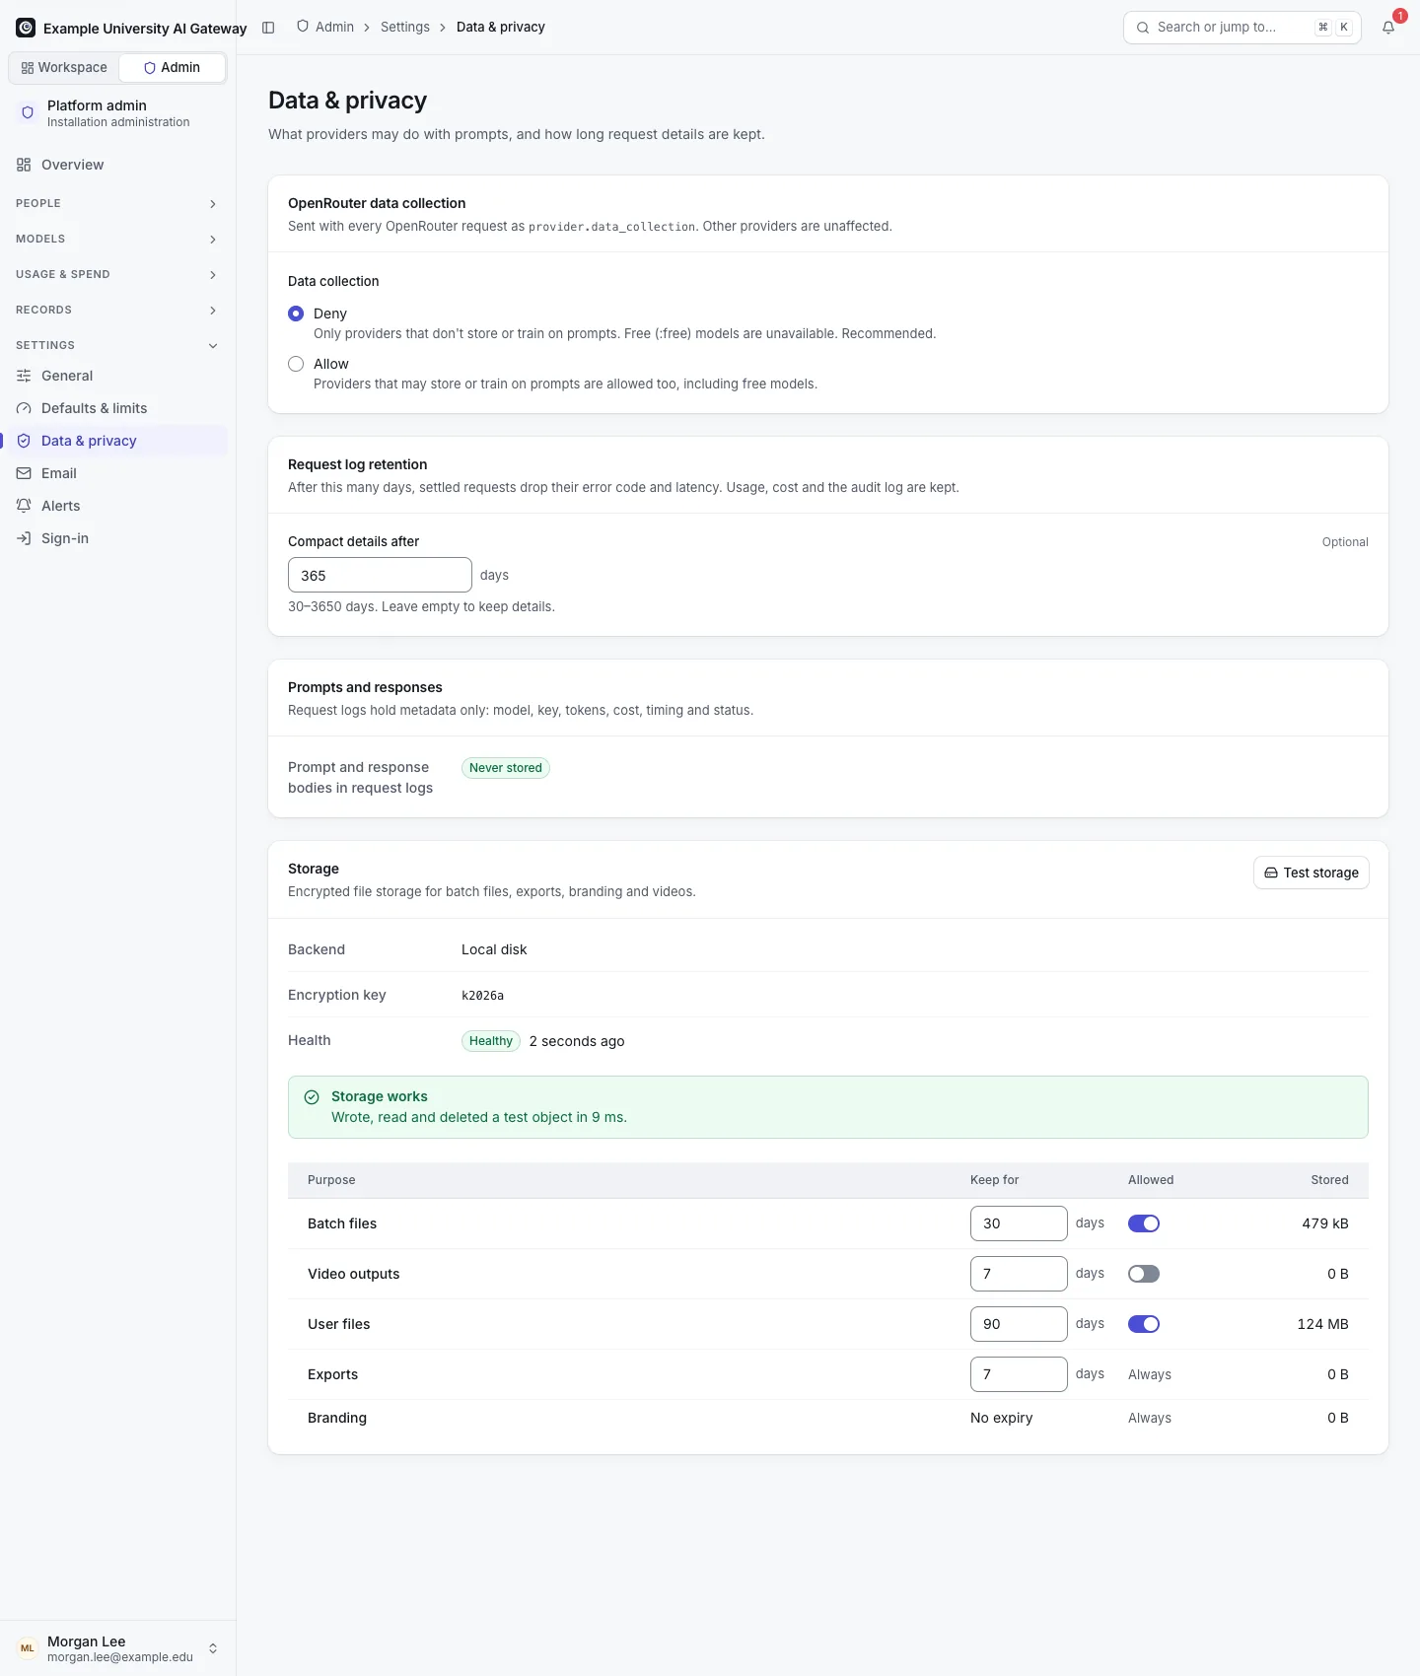Click the Platform admin shield icon
This screenshot has width=1420, height=1676.
click(x=28, y=112)
